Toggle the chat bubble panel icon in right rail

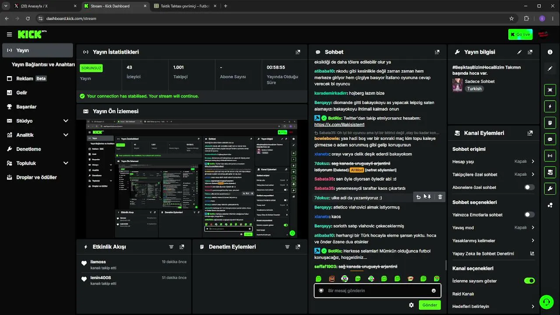(550, 140)
